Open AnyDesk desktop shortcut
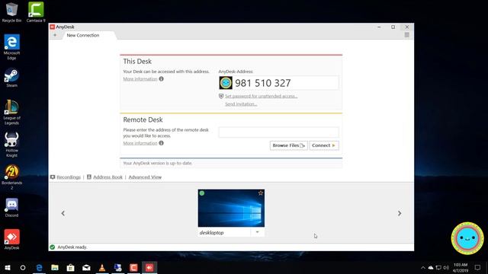 point(11,239)
